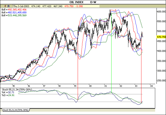The image size is (166, 115).
Task: Click the 02 year label on time axis
Action: tap(121, 86)
